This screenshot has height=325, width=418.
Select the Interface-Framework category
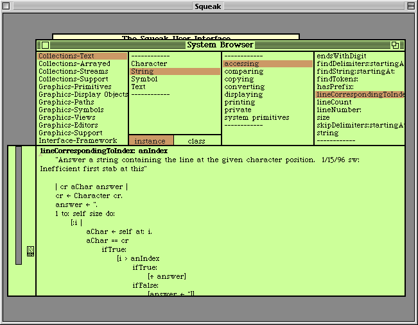coord(82,141)
